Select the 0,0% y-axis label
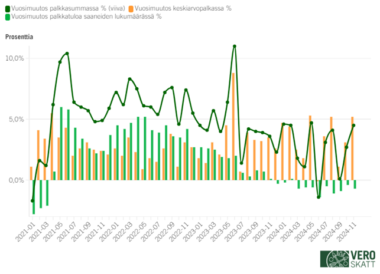Image resolution: width=380 pixels, height=274 pixels. [16, 180]
